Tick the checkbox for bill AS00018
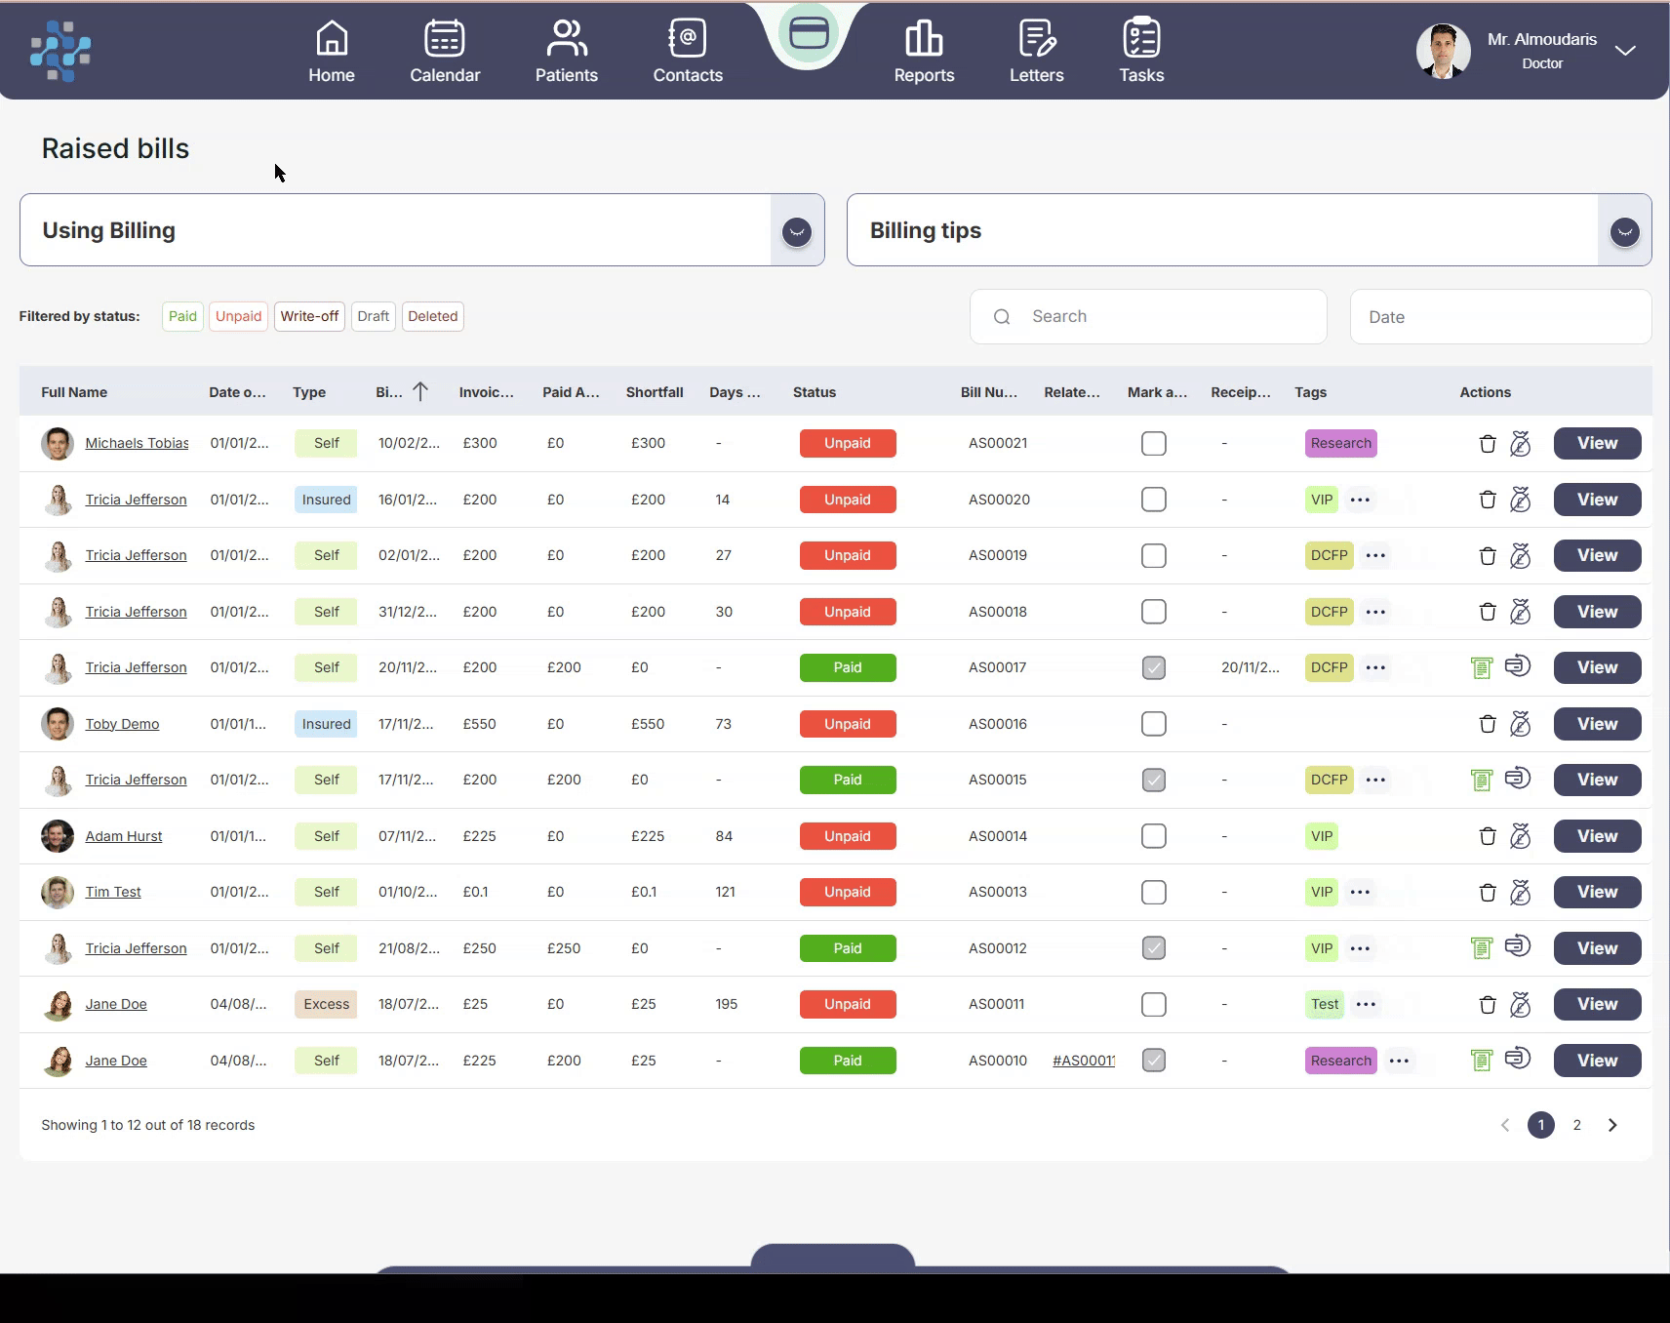 point(1154,612)
